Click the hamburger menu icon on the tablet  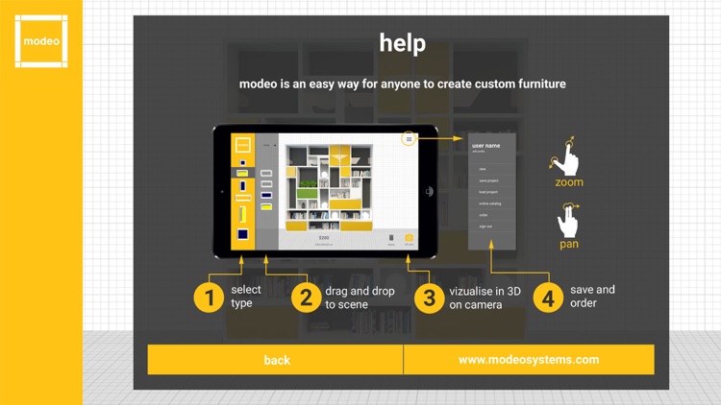[x=409, y=138]
